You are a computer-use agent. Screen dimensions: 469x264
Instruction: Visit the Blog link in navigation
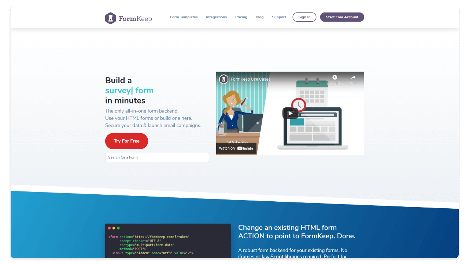(x=259, y=17)
